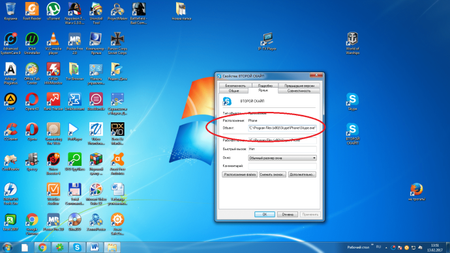
Task: Select the World of Warships shortcut
Action: click(352, 44)
